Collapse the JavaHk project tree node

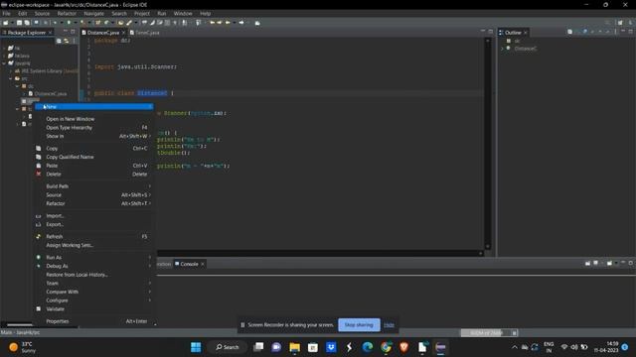click(4, 63)
